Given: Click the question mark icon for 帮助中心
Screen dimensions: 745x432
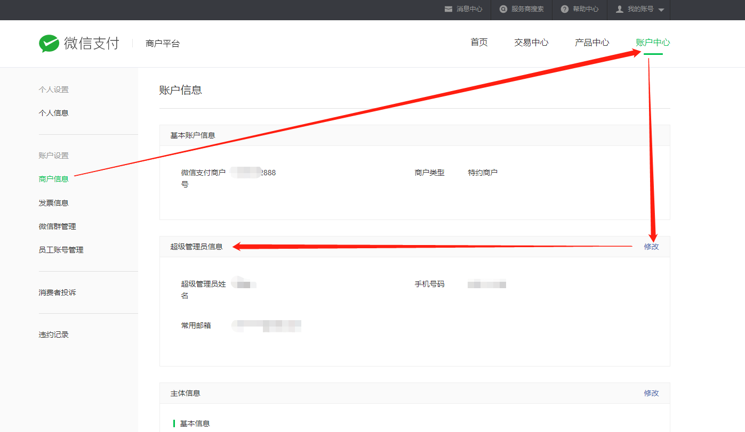Looking at the screenshot, I should pyautogui.click(x=565, y=9).
